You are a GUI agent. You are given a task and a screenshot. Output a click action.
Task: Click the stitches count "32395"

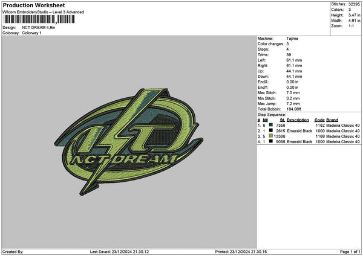click(354, 4)
